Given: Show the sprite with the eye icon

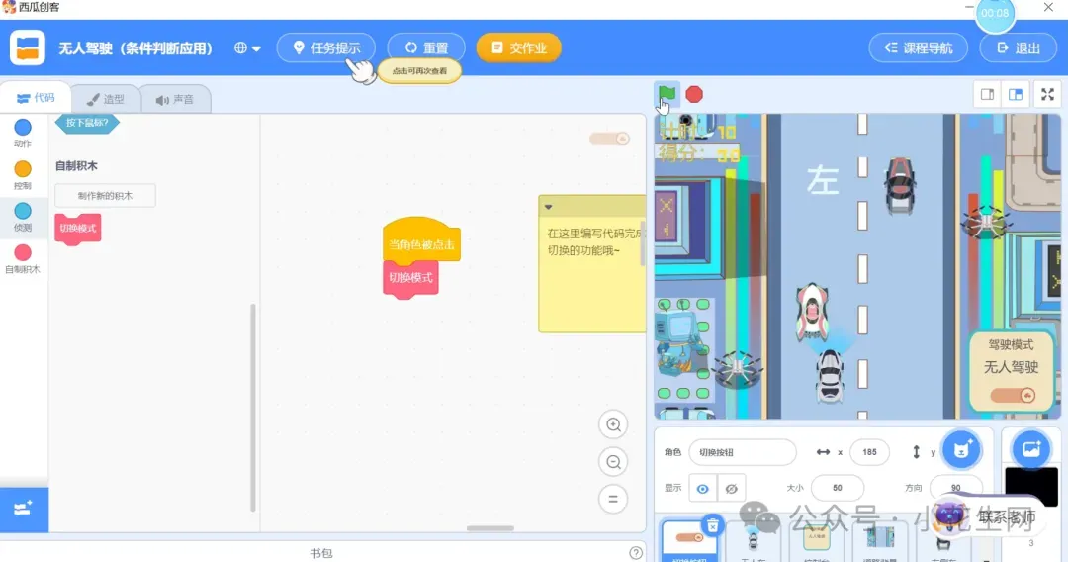Looking at the screenshot, I should click(x=703, y=489).
